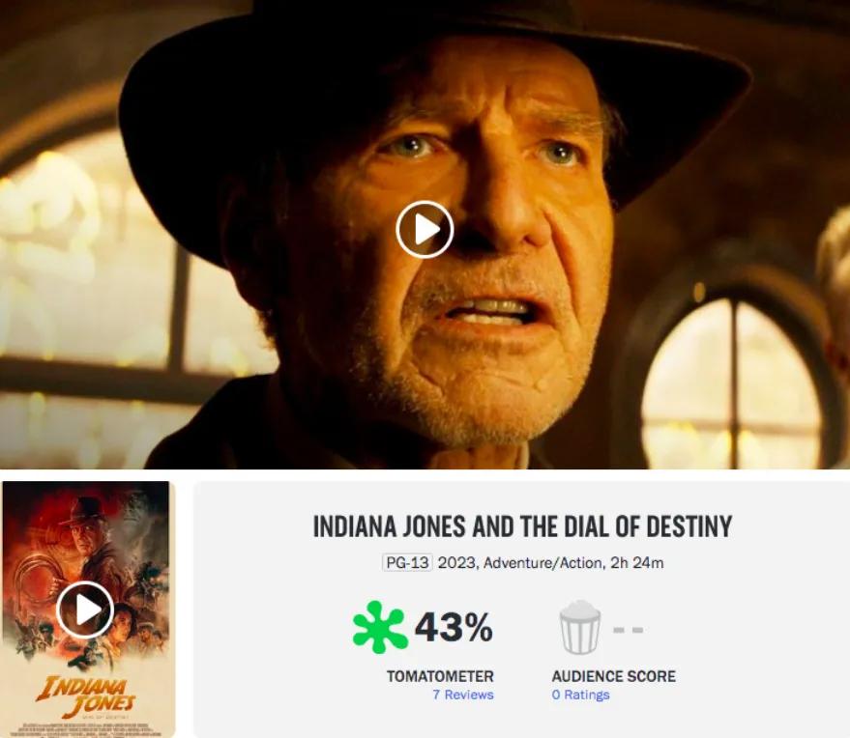850x738 pixels.
Task: Click the credits block at the poster bottom
Action: [x=85, y=728]
